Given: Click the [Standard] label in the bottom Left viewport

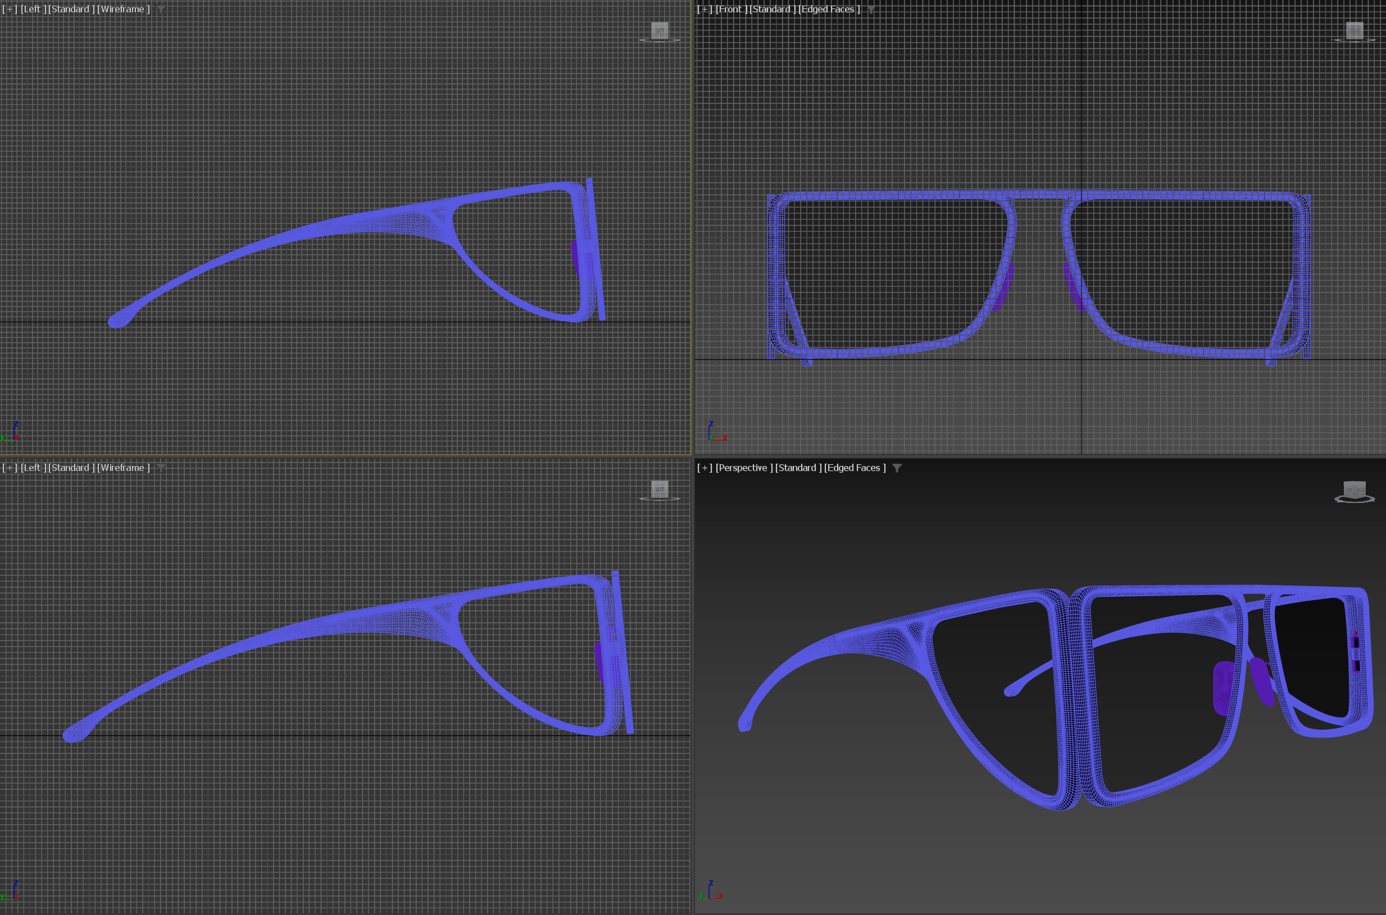Looking at the screenshot, I should (x=71, y=468).
